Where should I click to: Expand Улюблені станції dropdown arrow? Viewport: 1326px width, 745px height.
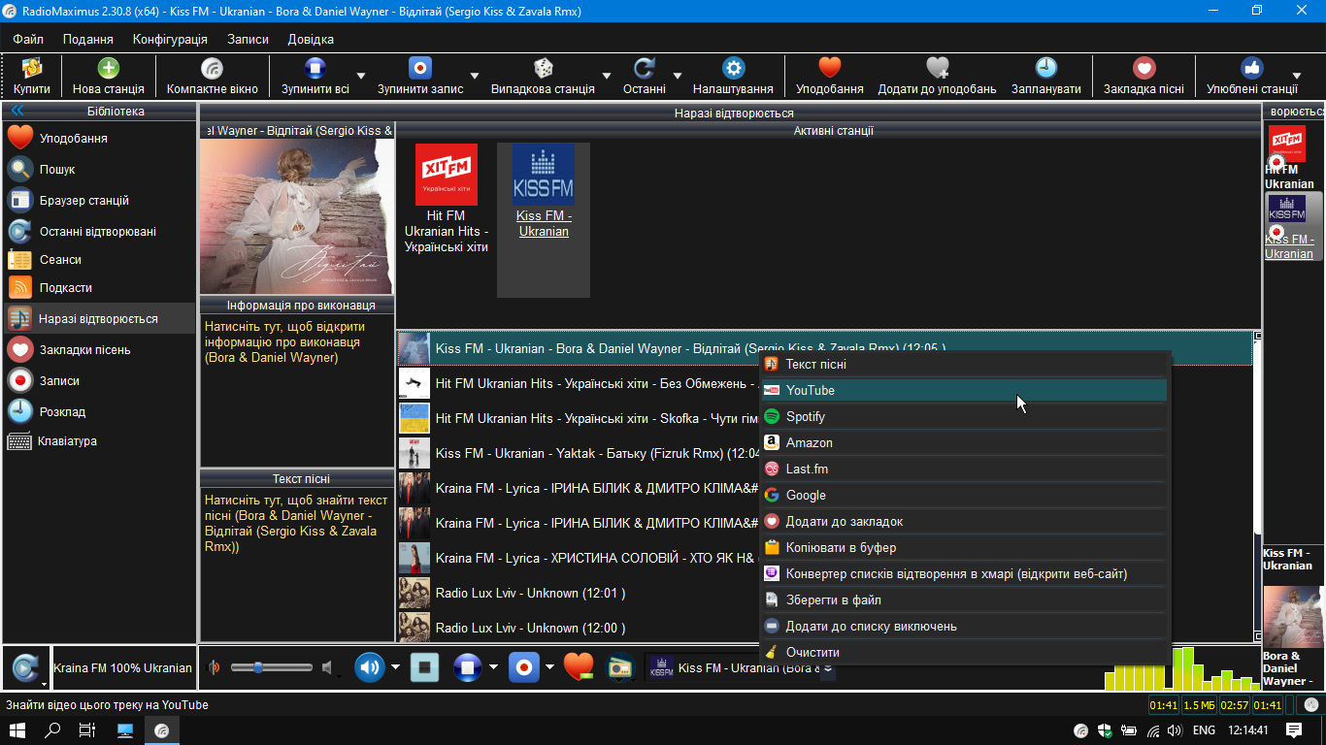coord(1296,76)
